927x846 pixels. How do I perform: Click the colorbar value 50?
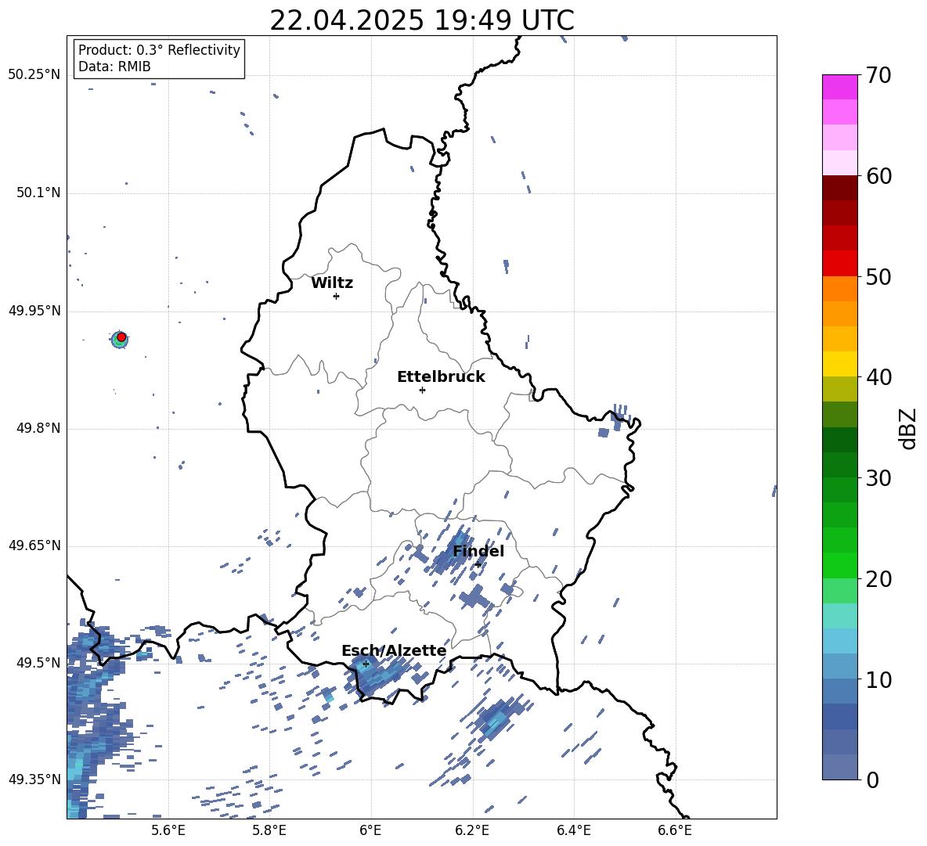[878, 276]
